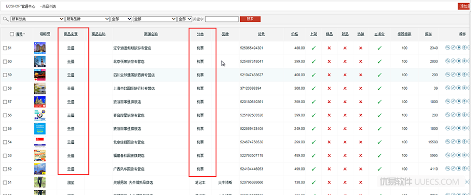This screenshot has height=195, width=471.
Task: Sort list by 推荐排序 column header
Action: (405, 34)
